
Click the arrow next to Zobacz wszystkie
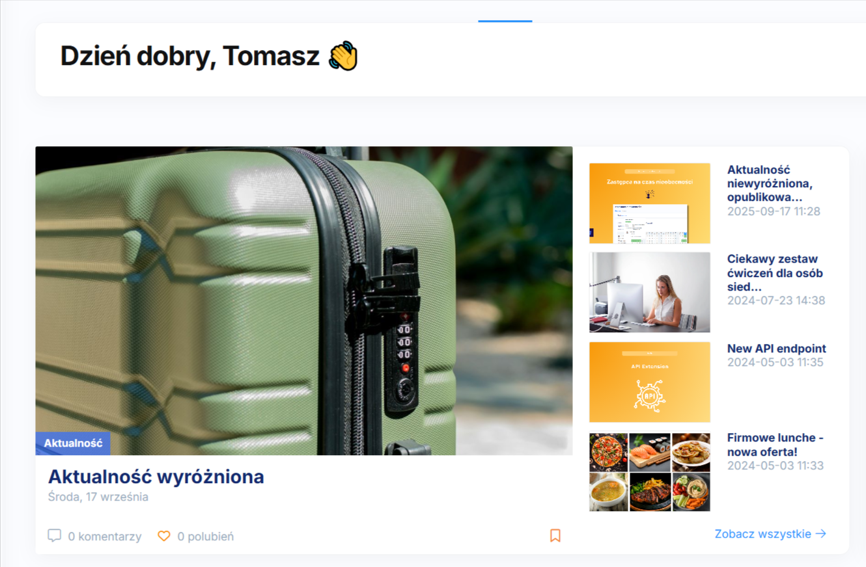click(821, 534)
